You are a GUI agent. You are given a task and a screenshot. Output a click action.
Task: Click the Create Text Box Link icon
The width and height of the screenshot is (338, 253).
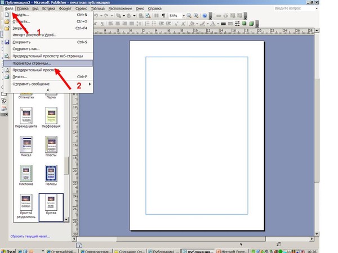click(219, 16)
